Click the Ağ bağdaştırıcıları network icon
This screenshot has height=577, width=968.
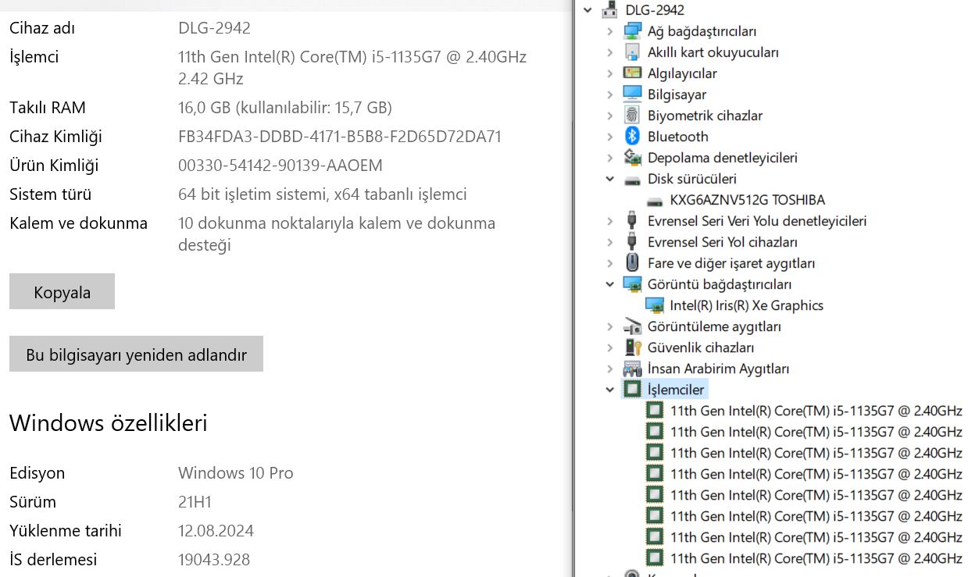point(632,31)
